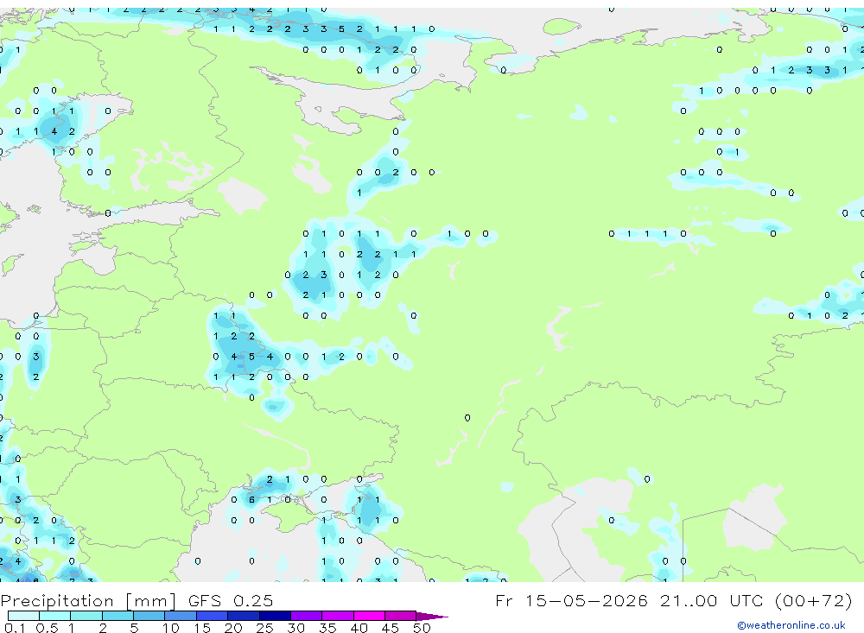Click the legend label '50'
Viewport: 864px width, 633px height.
click(422, 628)
